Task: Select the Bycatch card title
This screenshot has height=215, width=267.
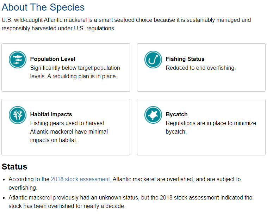Action: [176, 114]
